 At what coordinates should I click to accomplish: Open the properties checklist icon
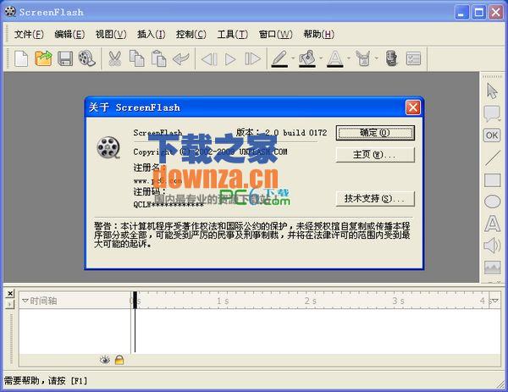(413, 58)
